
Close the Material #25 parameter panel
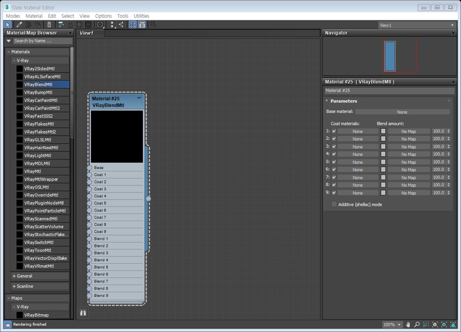click(x=453, y=82)
